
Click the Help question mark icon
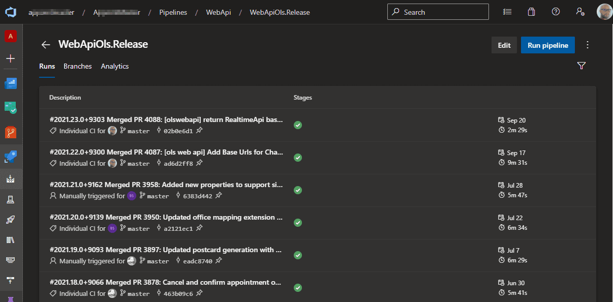pos(556,12)
